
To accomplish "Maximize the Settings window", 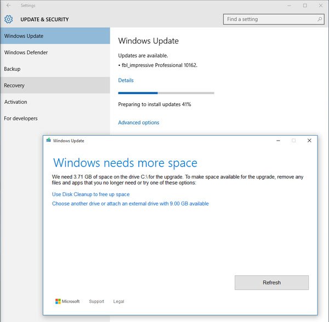I will pyautogui.click(x=305, y=5).
